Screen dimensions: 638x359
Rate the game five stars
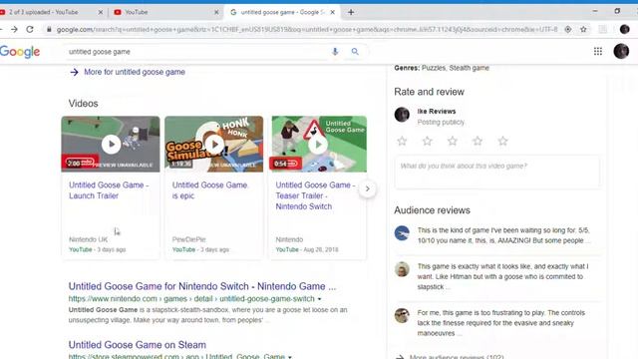(502, 142)
